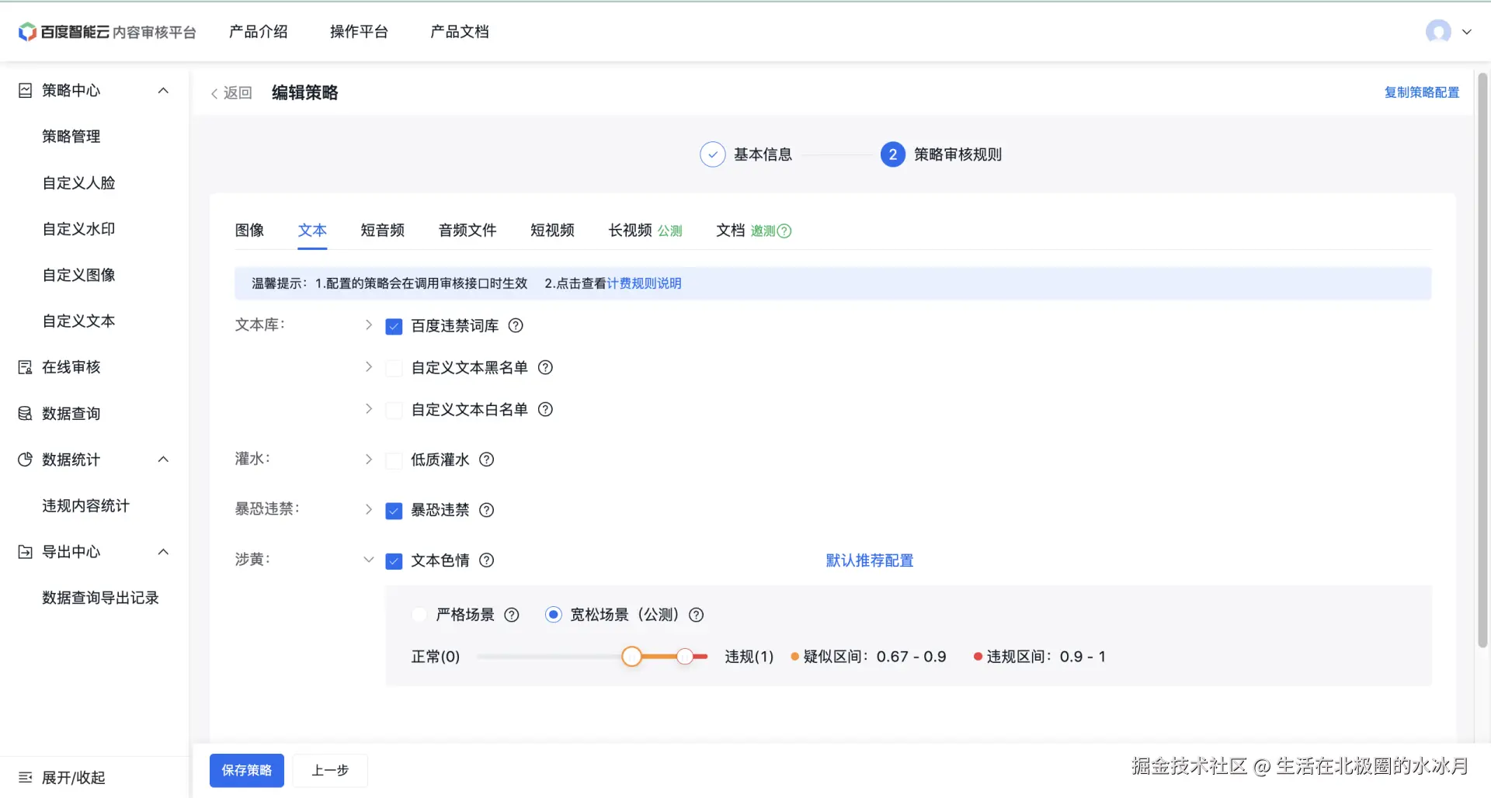Select the 宽松场景 (公测) radio button
This screenshot has width=1491, height=798.
554,615
